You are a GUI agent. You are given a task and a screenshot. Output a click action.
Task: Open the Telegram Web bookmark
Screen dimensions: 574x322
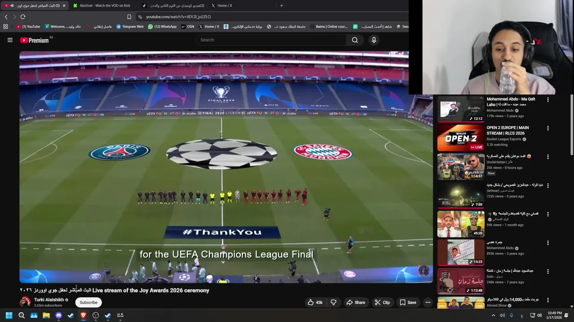pos(130,26)
